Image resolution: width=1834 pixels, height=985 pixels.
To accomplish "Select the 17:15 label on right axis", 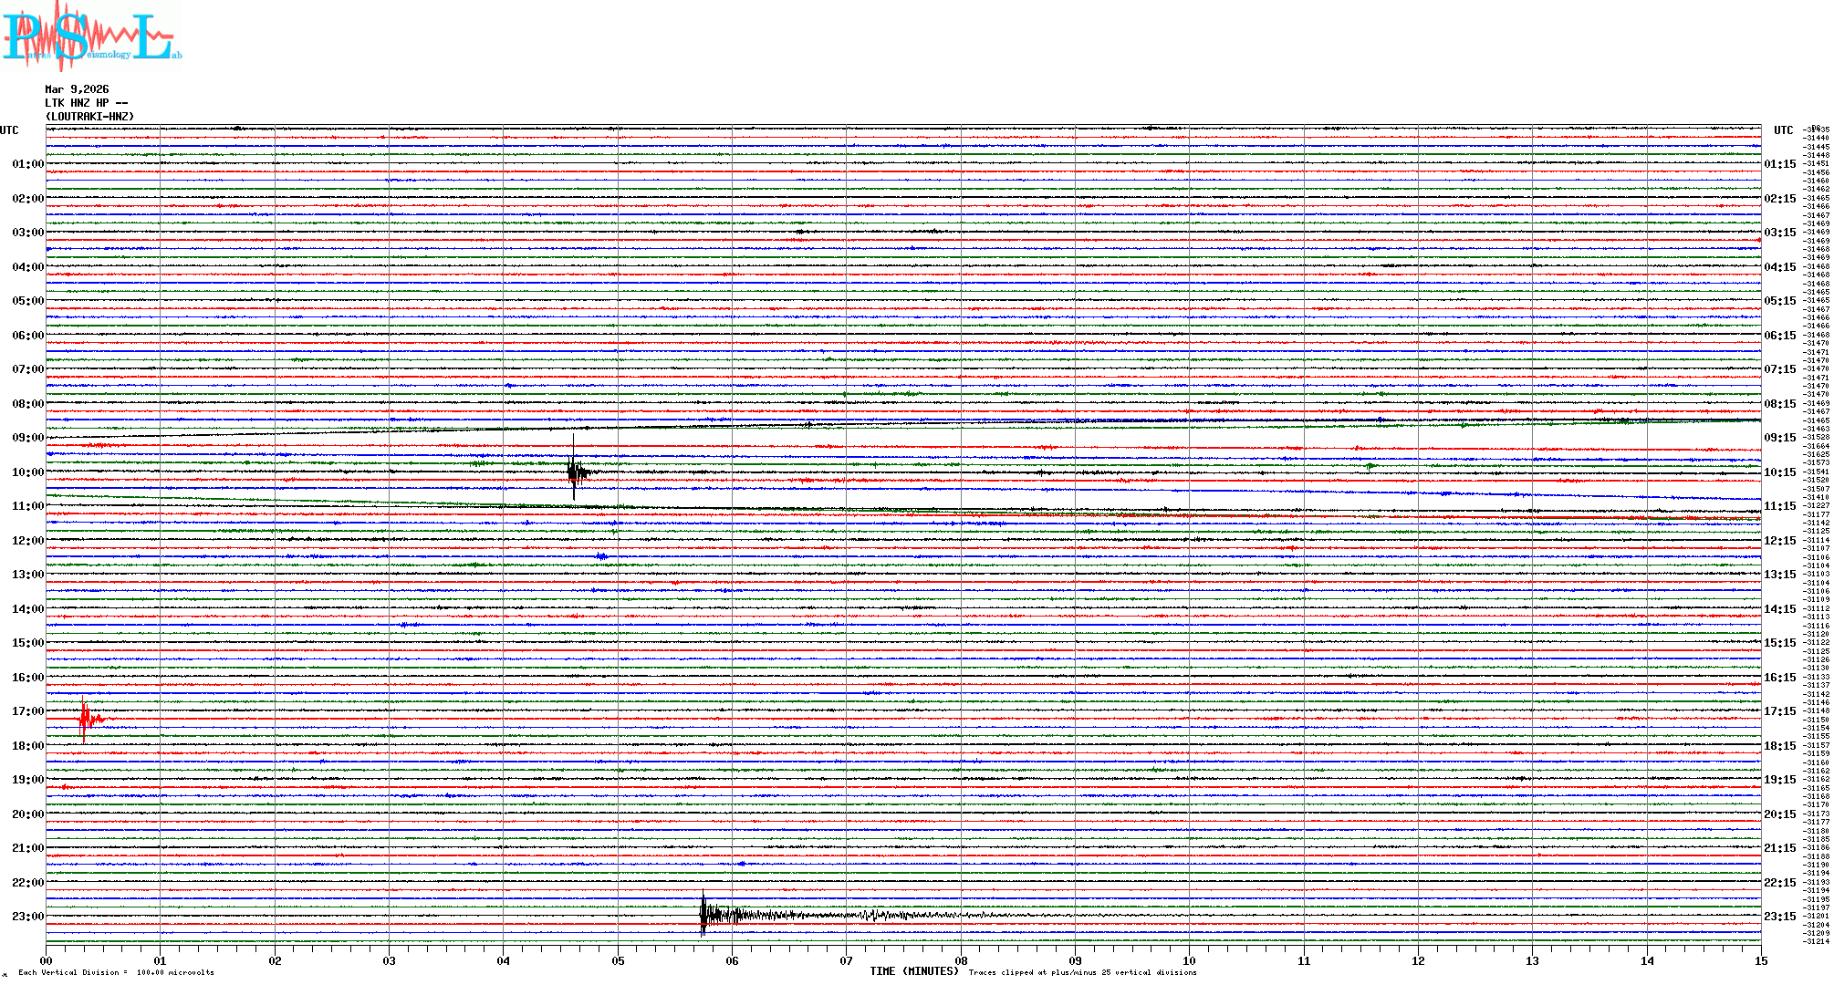I will coord(1779,711).
